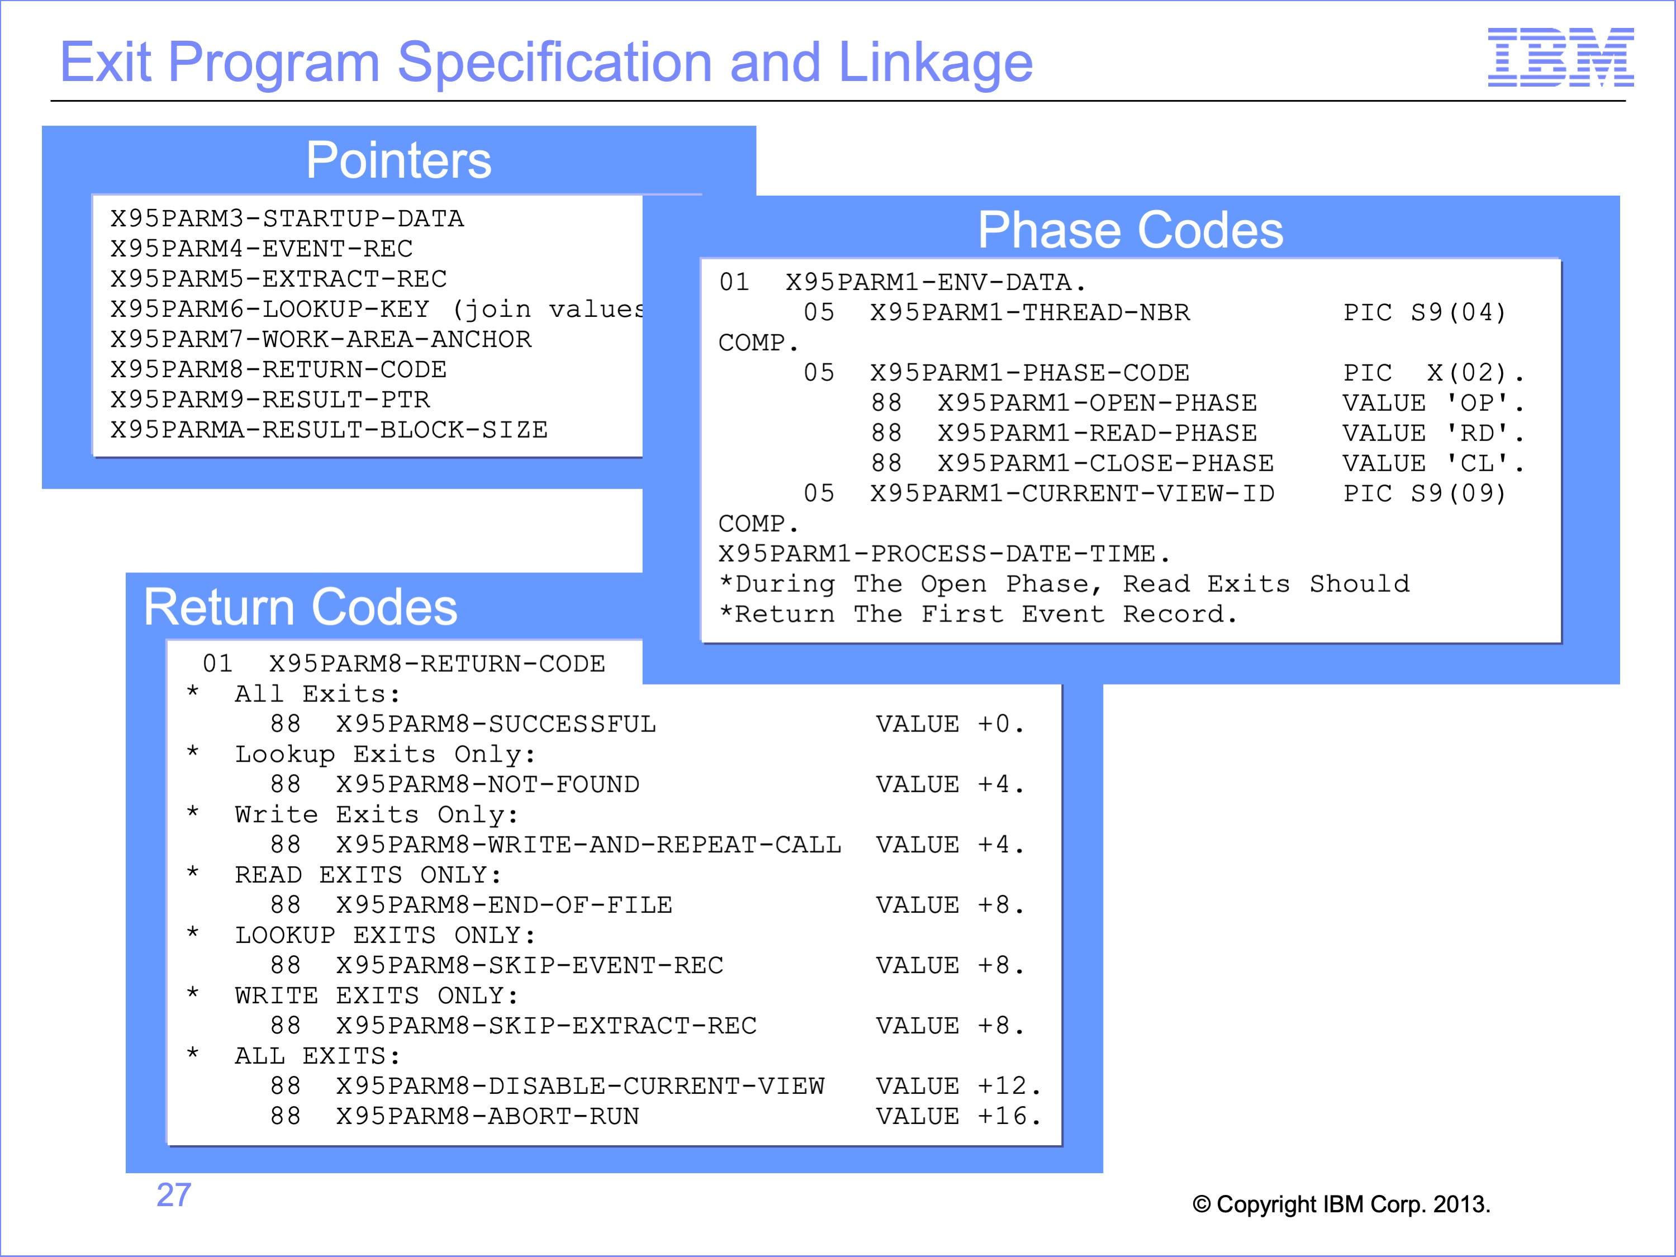
Task: Click X95PARM8-RETURN-CODE in the Pointers list
Action: (x=279, y=370)
